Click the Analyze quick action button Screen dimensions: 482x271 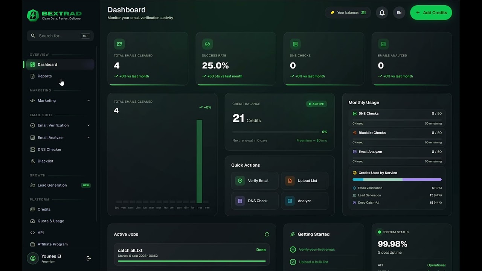click(x=305, y=201)
